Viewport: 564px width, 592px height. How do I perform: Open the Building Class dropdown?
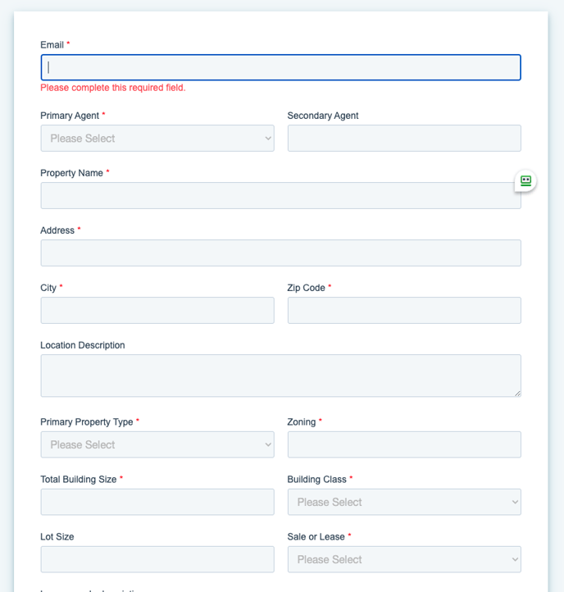click(404, 502)
